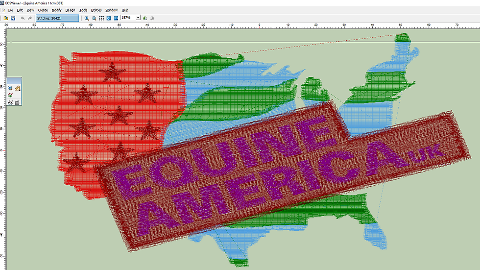The width and height of the screenshot is (480, 270).
Task: Open the Window menu
Action: pos(112,10)
